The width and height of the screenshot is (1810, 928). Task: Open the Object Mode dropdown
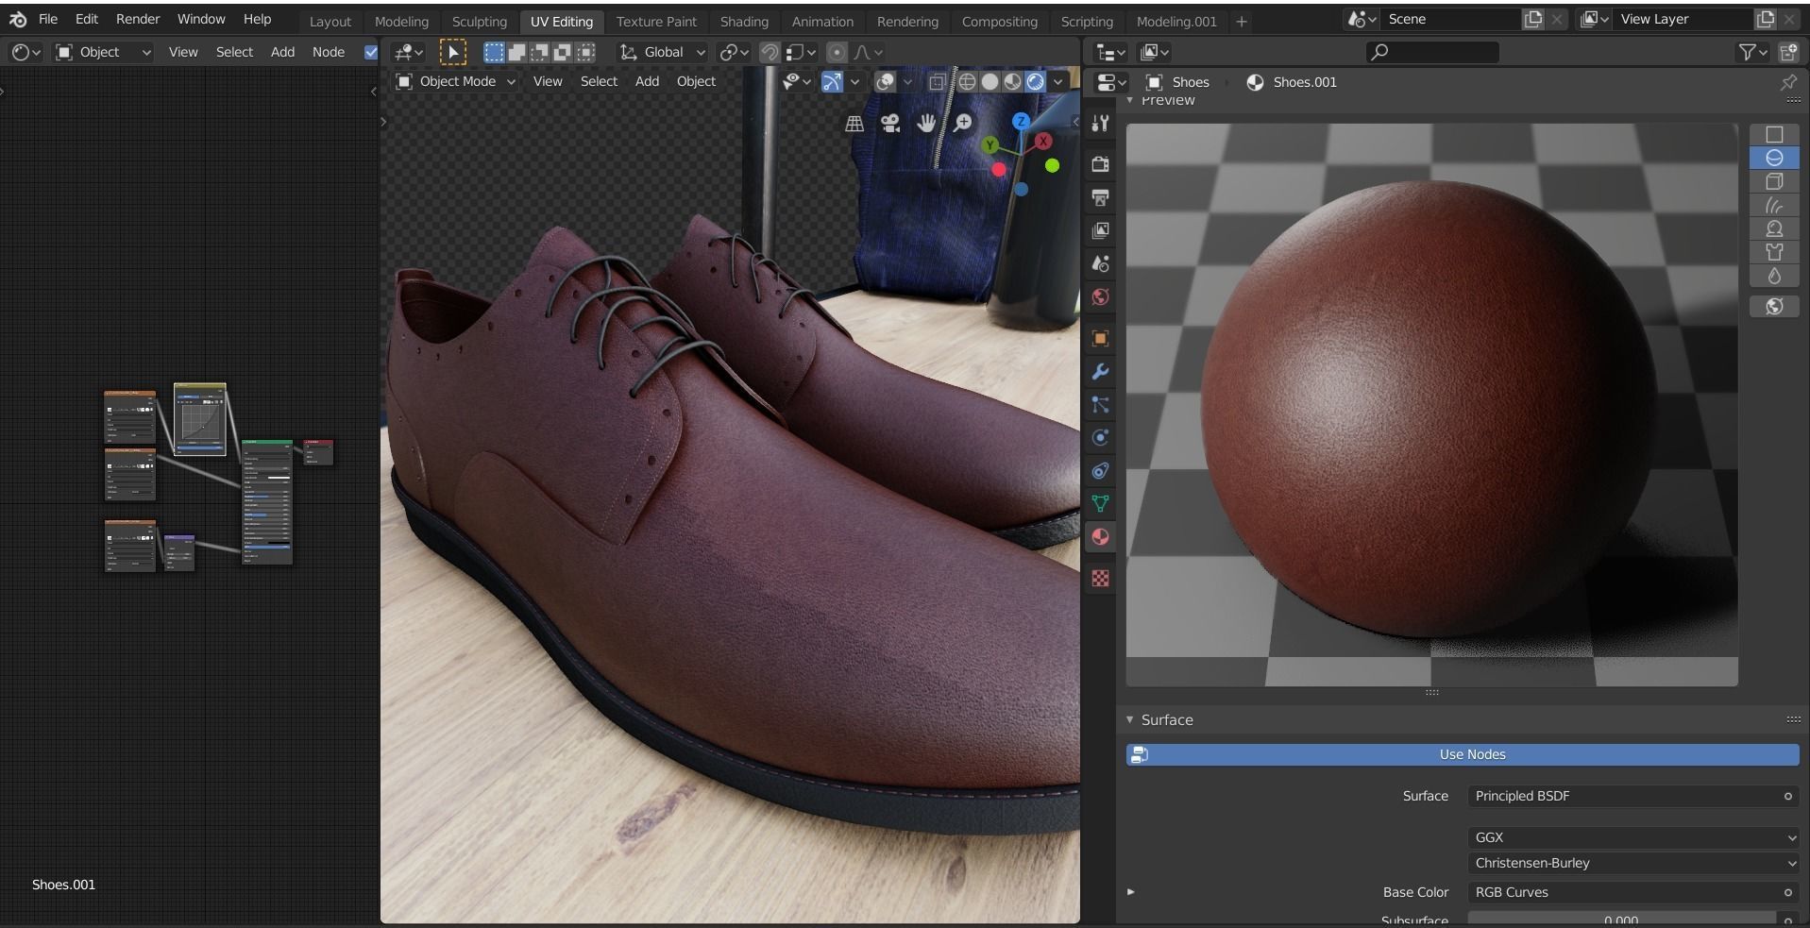click(456, 81)
